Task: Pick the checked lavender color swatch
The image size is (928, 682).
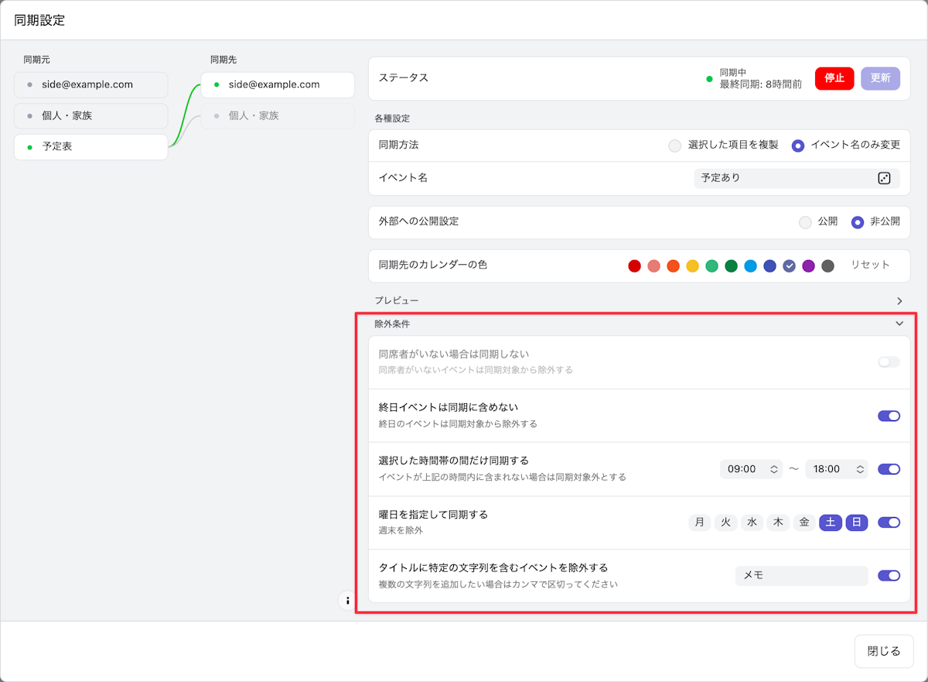Action: click(789, 266)
